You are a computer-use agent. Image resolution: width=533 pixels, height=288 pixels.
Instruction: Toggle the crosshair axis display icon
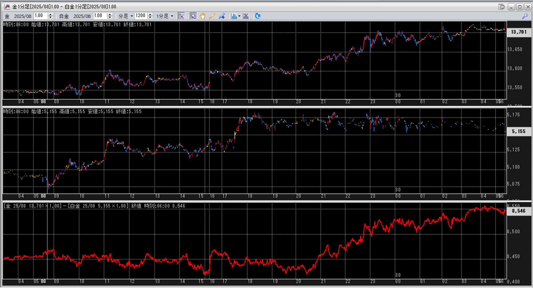tap(181, 16)
